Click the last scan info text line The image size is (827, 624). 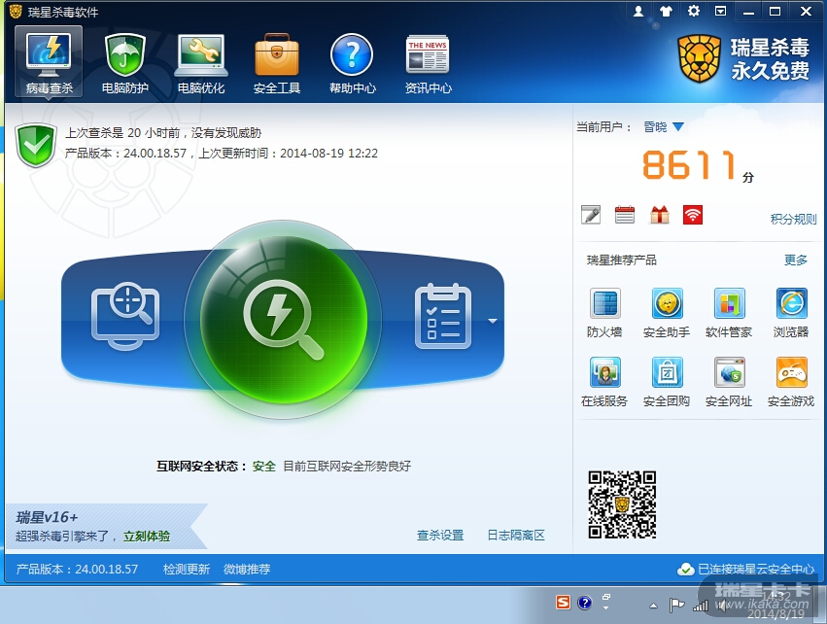click(163, 133)
